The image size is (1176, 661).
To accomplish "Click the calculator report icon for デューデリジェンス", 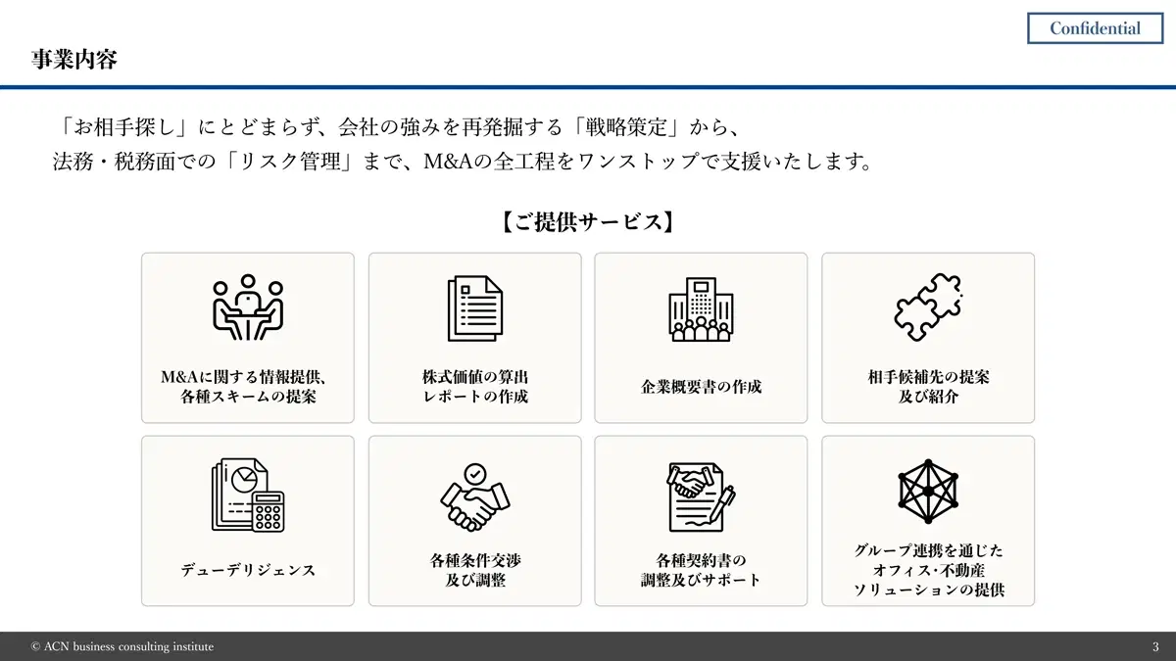I will point(248,495).
